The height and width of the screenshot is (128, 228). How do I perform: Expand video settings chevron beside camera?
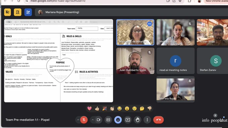pyautogui.click(x=93, y=120)
